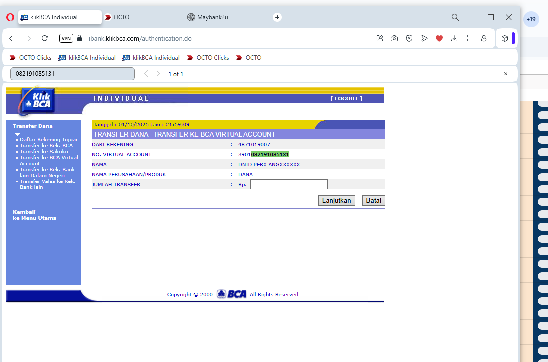Click the KlikBCA logo

click(37, 101)
